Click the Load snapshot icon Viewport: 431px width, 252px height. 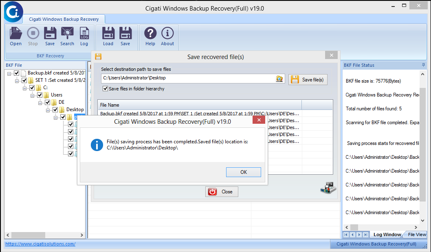pyautogui.click(x=108, y=36)
